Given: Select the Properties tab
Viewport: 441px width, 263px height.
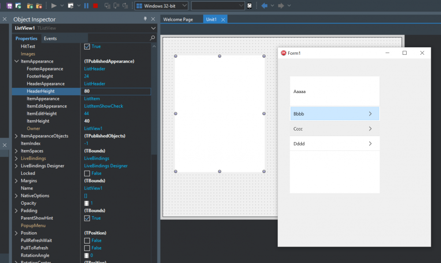Looking at the screenshot, I should pos(26,38).
